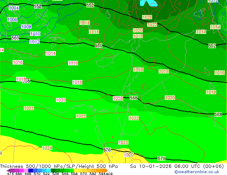The width and height of the screenshot is (227, 175).
Task: Click the orange arrow end of the legend
Action: 107,170
